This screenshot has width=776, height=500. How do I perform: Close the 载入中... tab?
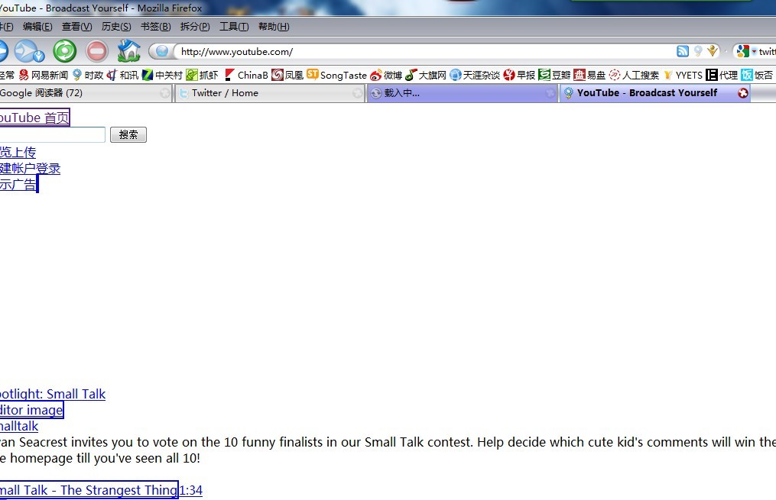point(550,93)
